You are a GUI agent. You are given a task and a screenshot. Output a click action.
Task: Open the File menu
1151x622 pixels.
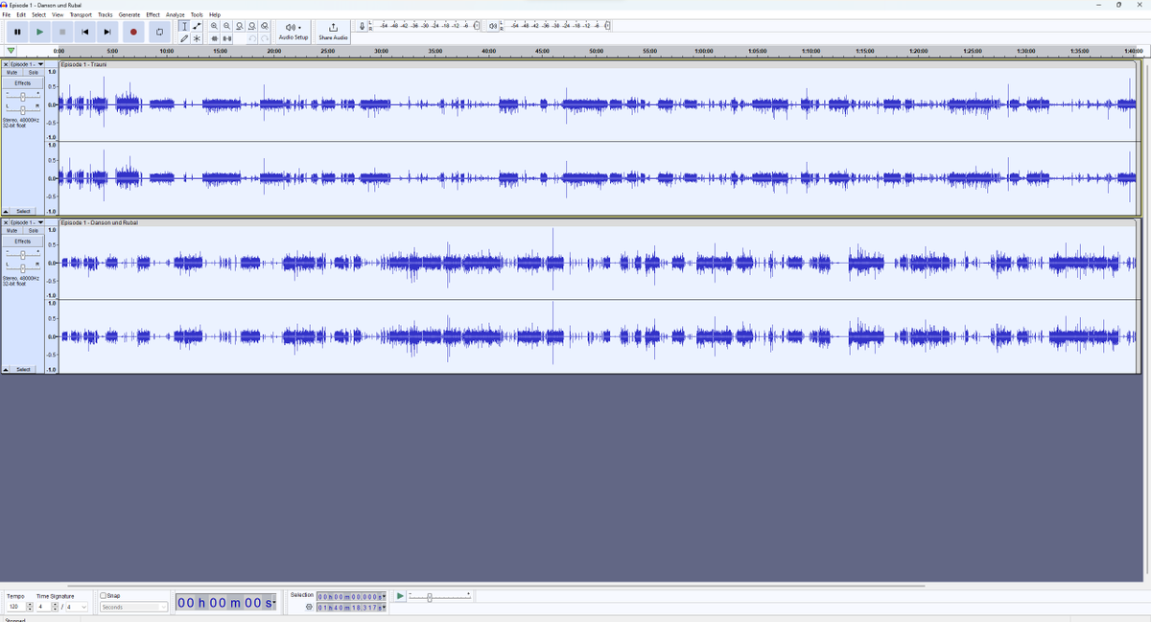(x=6, y=14)
